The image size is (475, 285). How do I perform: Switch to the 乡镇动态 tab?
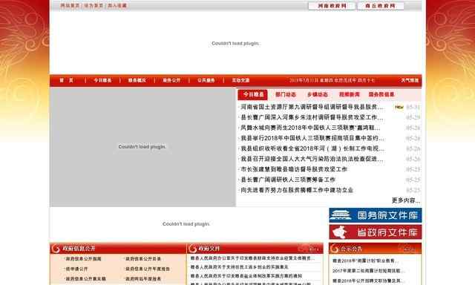(318, 94)
